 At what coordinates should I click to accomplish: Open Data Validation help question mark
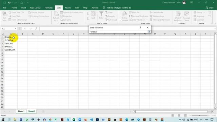click(140, 27)
